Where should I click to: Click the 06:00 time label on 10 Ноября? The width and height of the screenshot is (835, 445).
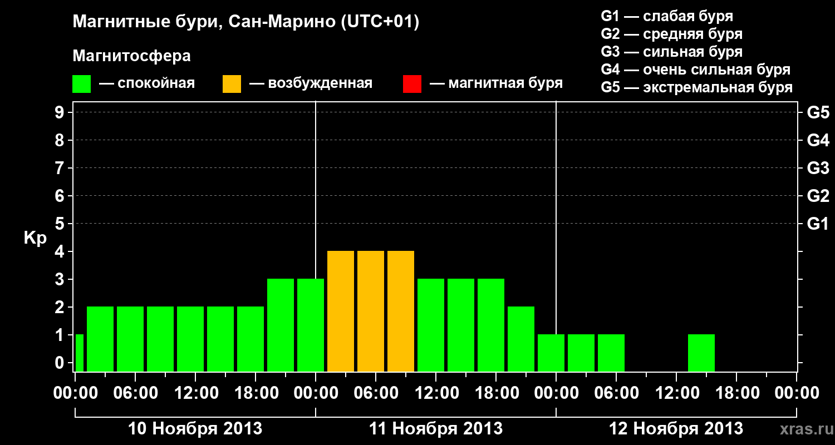135,393
